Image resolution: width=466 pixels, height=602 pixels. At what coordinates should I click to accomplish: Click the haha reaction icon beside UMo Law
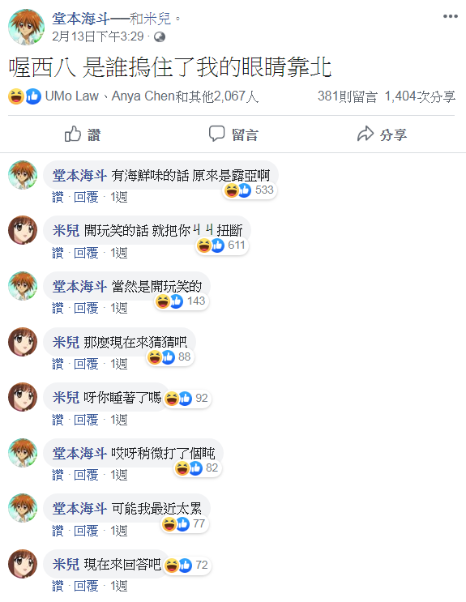pyautogui.click(x=16, y=96)
